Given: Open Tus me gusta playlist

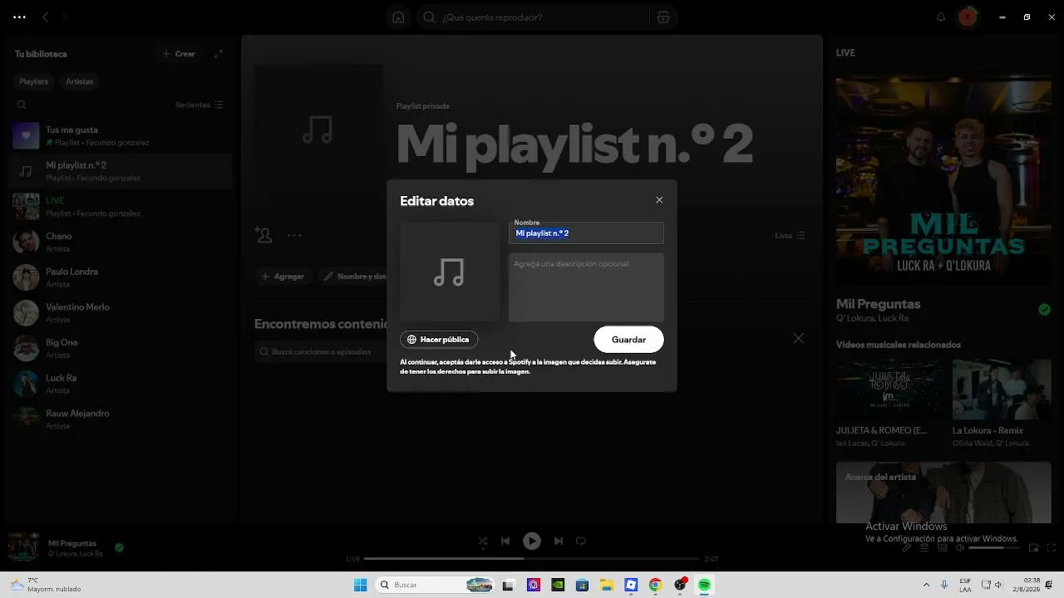Looking at the screenshot, I should [x=121, y=136].
